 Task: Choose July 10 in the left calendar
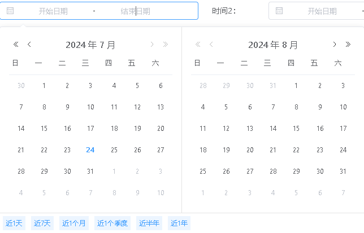[90, 107]
